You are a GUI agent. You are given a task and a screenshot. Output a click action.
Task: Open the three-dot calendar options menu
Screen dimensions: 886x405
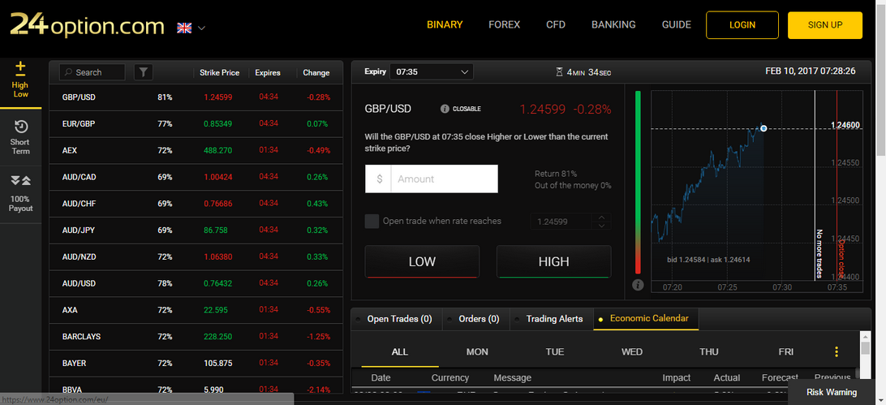pyautogui.click(x=837, y=351)
